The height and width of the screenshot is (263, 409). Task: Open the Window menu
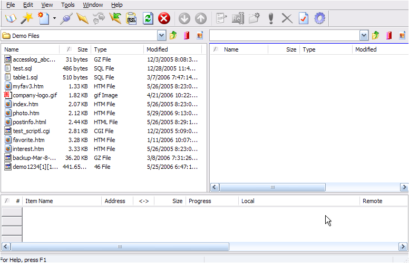(x=93, y=5)
